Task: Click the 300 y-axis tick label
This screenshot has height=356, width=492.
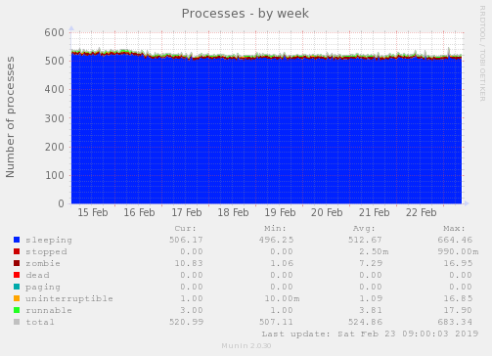Action: click(x=55, y=118)
